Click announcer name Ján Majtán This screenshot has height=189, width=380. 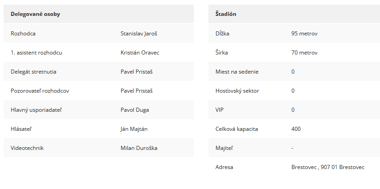tap(134, 129)
